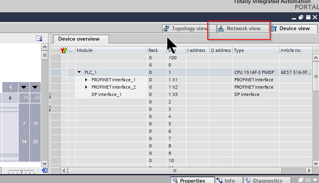This screenshot has width=319, height=183.
Task: Click the CPU 1516F-3 PN/DP type cell
Action: point(256,72)
